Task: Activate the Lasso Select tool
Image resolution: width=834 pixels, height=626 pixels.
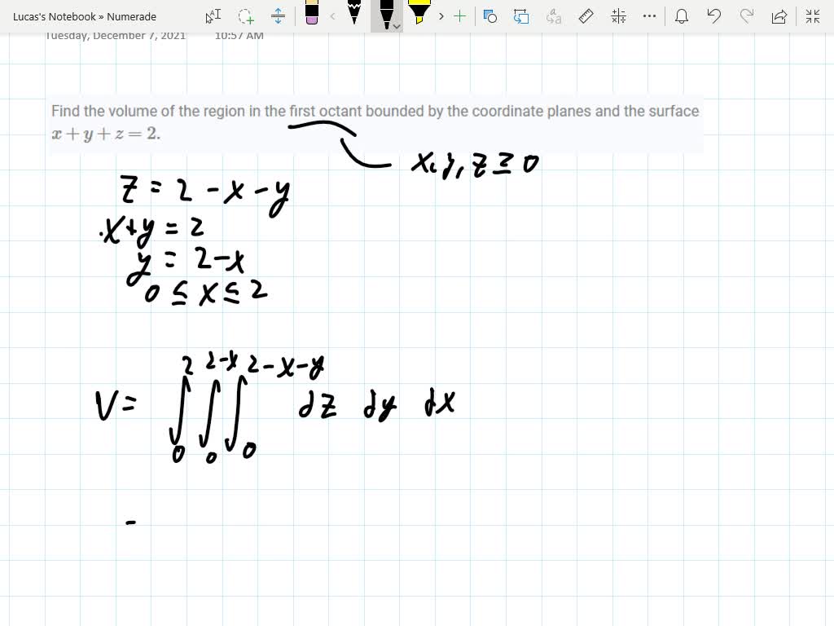Action: click(x=245, y=16)
